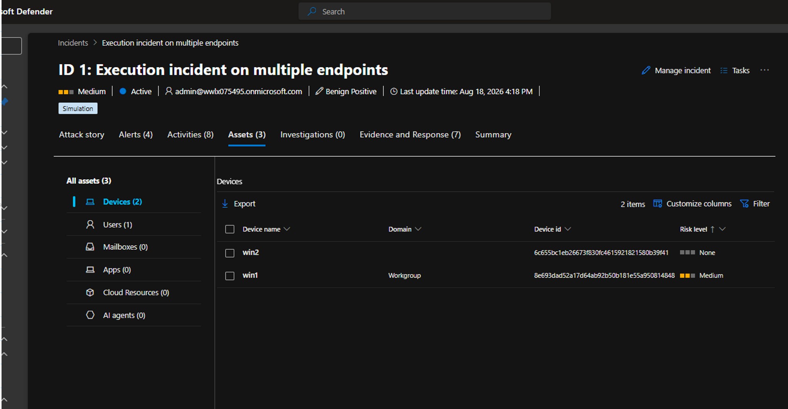Click the win1 device id value

click(604, 275)
